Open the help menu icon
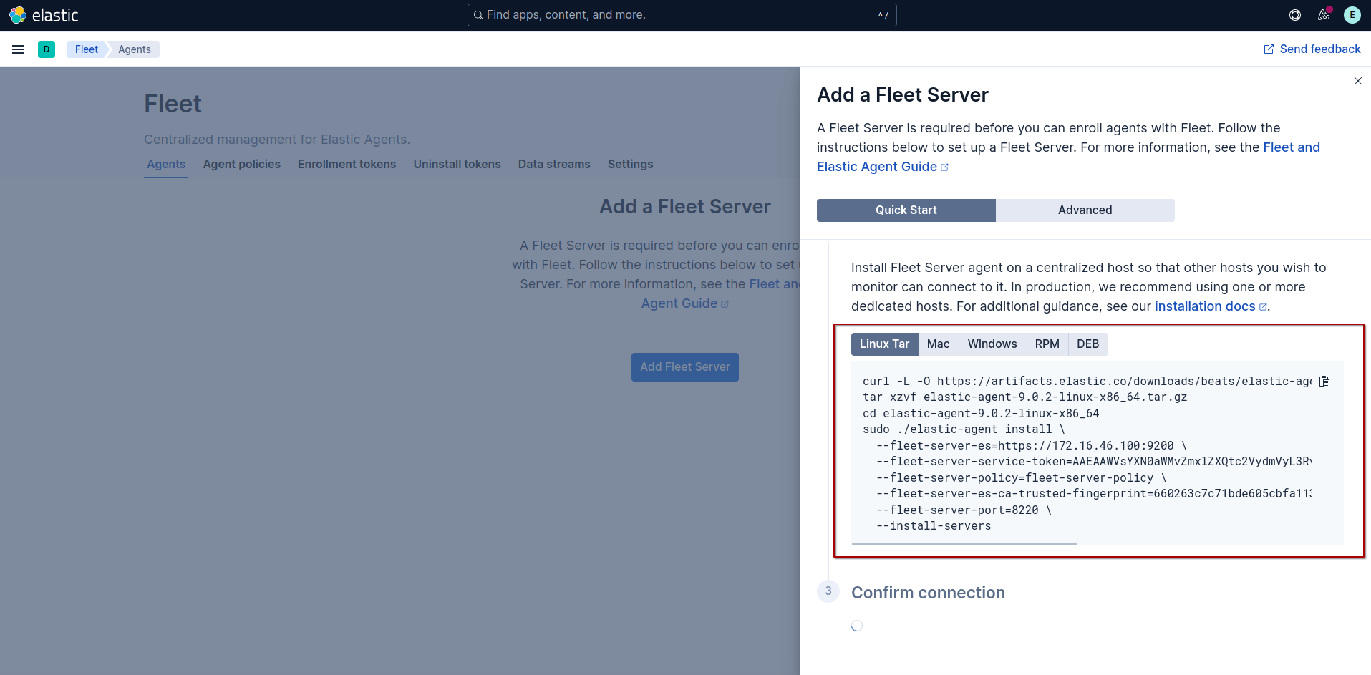 tap(1295, 15)
